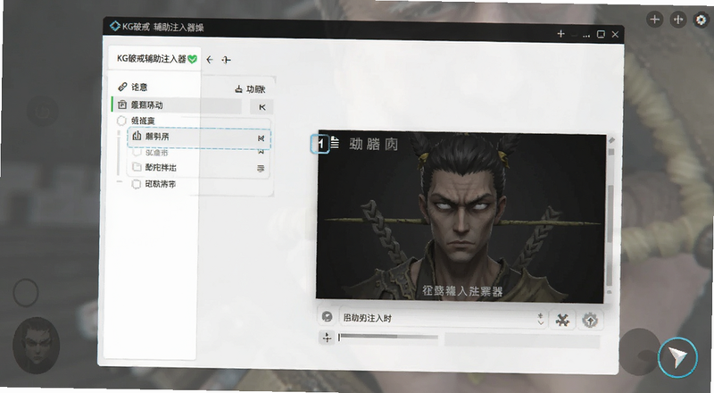
Task: Maximize the KG injector window
Action: coord(601,34)
